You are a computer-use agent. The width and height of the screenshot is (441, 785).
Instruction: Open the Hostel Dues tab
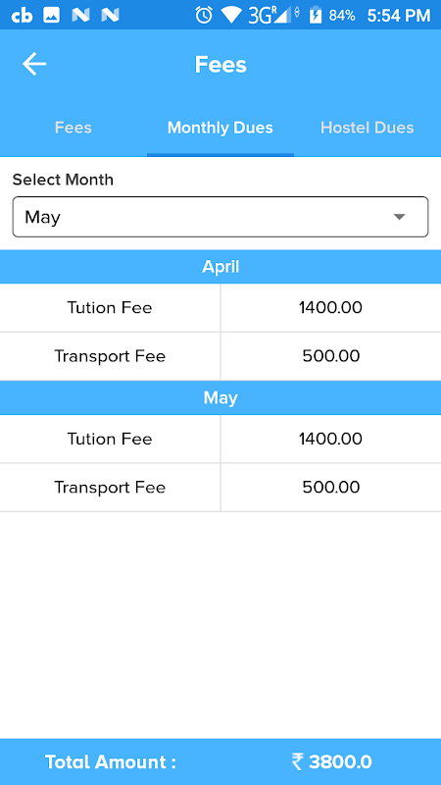(x=367, y=128)
